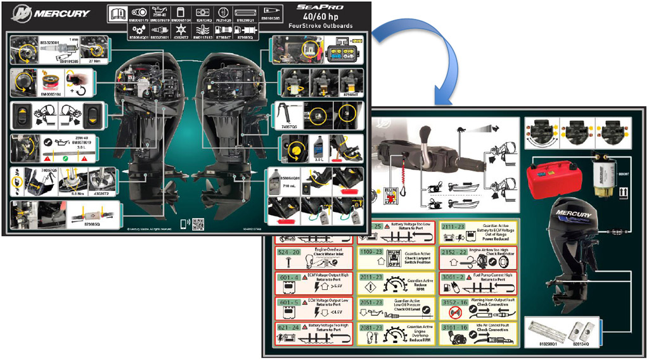Click fault code 524-20 Engine Overheat
The width and height of the screenshot is (649, 360).
(314, 258)
